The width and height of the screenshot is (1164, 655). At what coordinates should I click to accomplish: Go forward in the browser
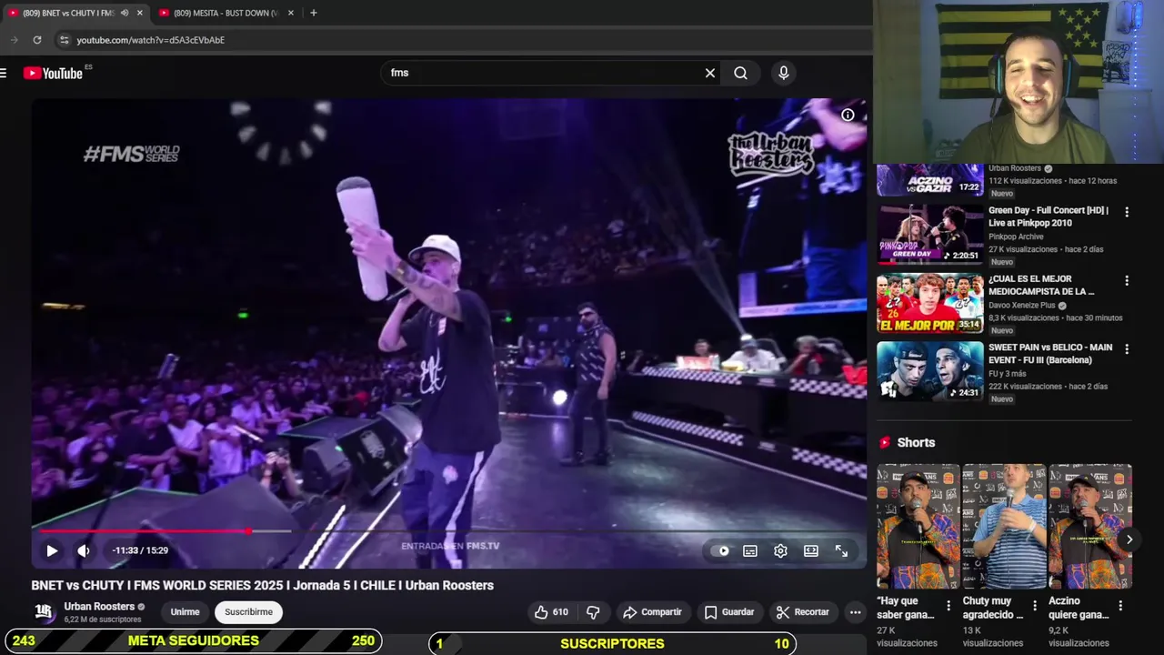coord(14,40)
